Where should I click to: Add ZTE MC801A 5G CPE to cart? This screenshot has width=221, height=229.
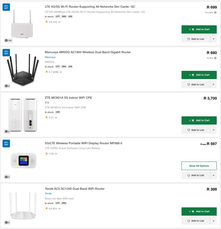199,120
